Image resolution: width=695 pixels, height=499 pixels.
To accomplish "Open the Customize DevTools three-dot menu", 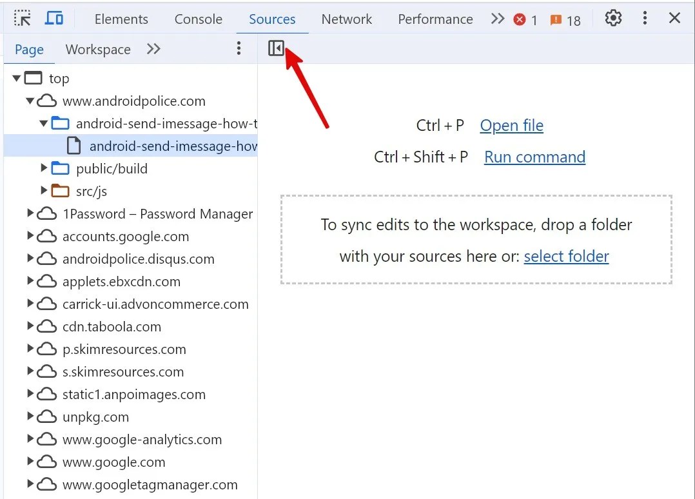I will 645,19.
